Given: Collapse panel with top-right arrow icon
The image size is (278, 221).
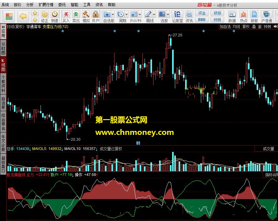Looking at the screenshot, I should [x=275, y=27].
